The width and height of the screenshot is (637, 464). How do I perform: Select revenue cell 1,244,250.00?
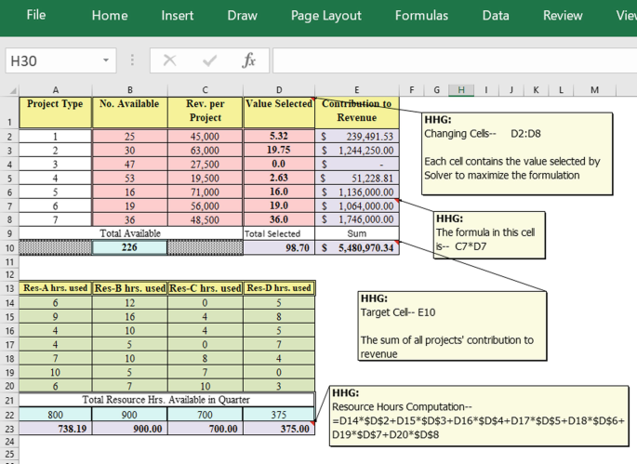(x=357, y=150)
